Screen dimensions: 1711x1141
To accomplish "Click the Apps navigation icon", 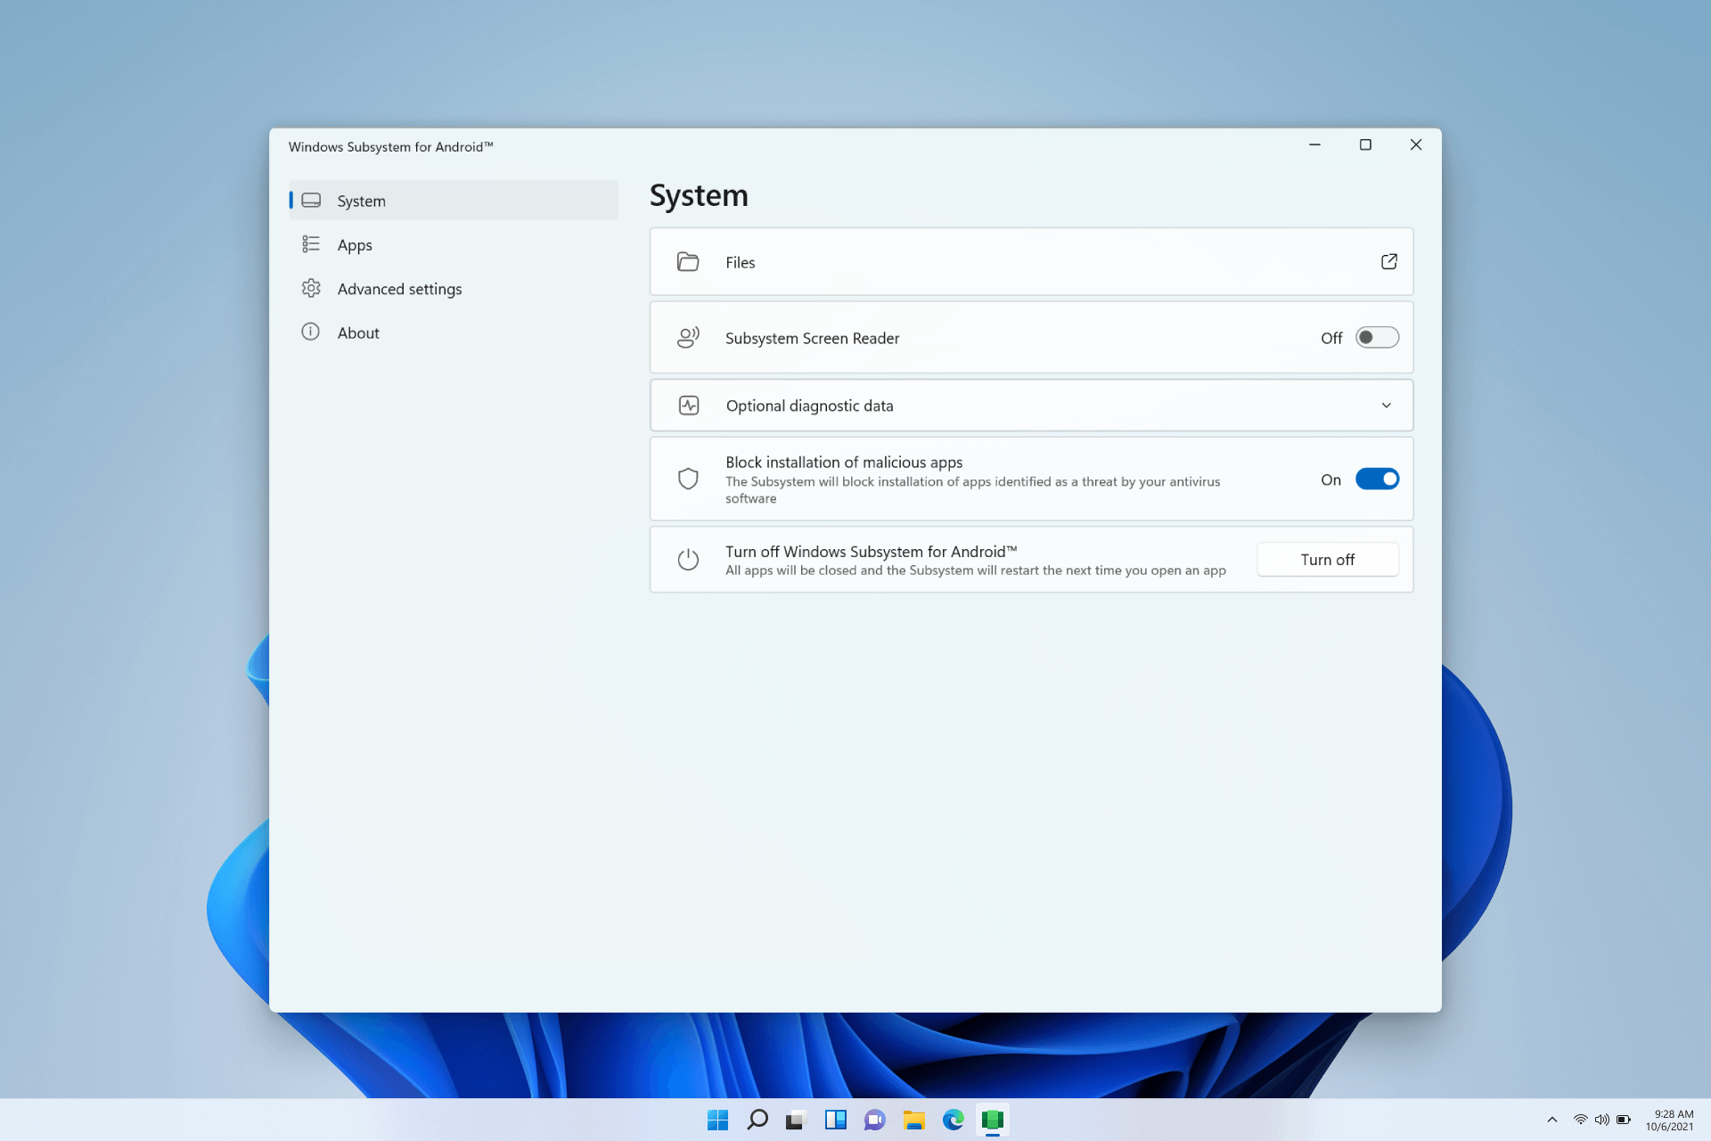I will coord(311,244).
